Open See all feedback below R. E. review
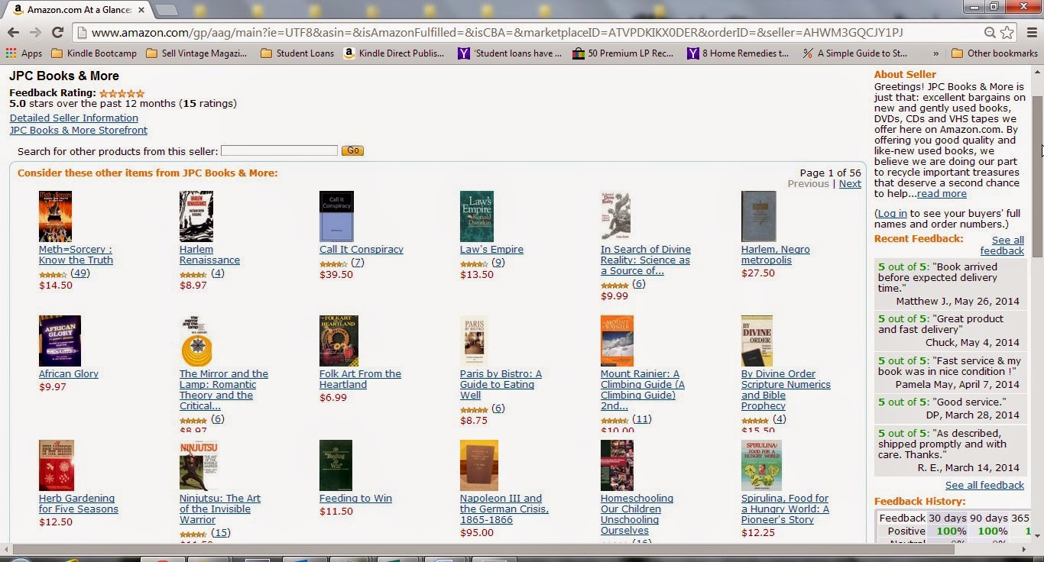The width and height of the screenshot is (1044, 562). [x=984, y=486]
